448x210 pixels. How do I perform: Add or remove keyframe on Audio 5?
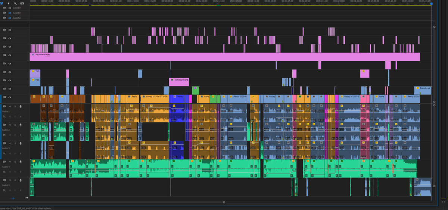[x=15, y=190]
